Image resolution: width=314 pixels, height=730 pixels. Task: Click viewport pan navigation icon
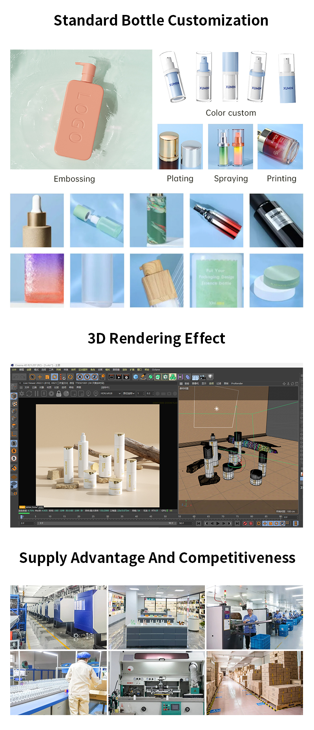click(284, 383)
